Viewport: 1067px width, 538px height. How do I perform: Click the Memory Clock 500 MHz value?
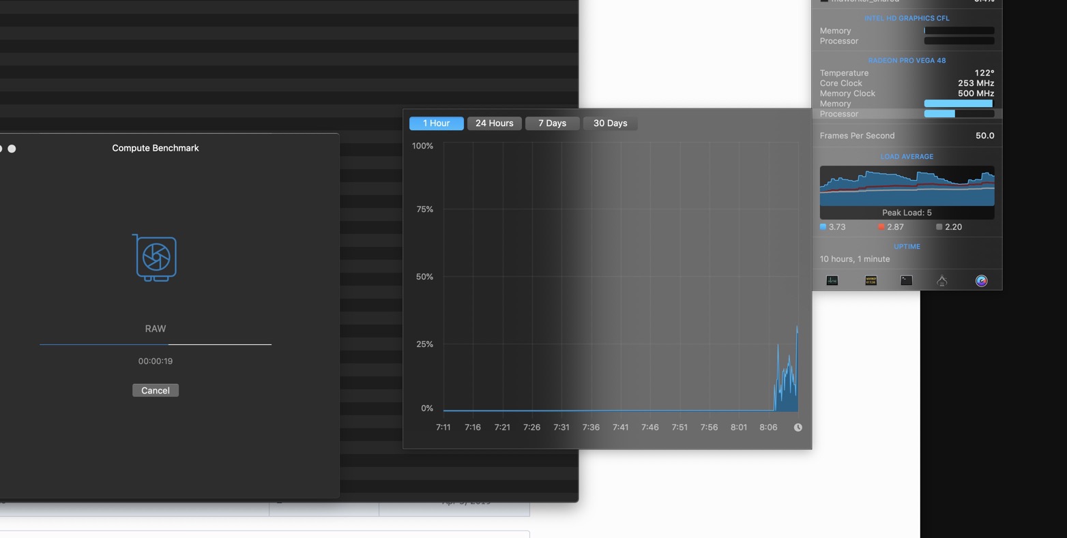coord(976,93)
